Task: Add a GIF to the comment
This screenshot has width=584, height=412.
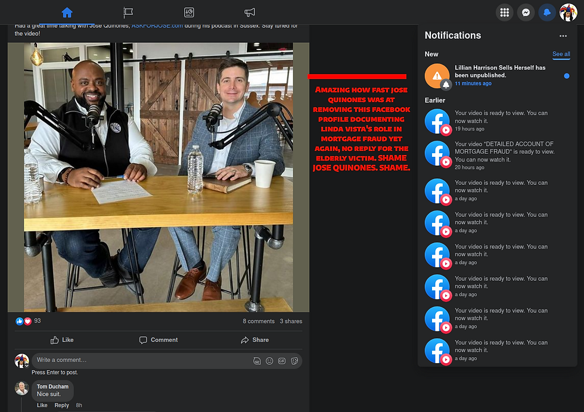Action: pyautogui.click(x=282, y=361)
